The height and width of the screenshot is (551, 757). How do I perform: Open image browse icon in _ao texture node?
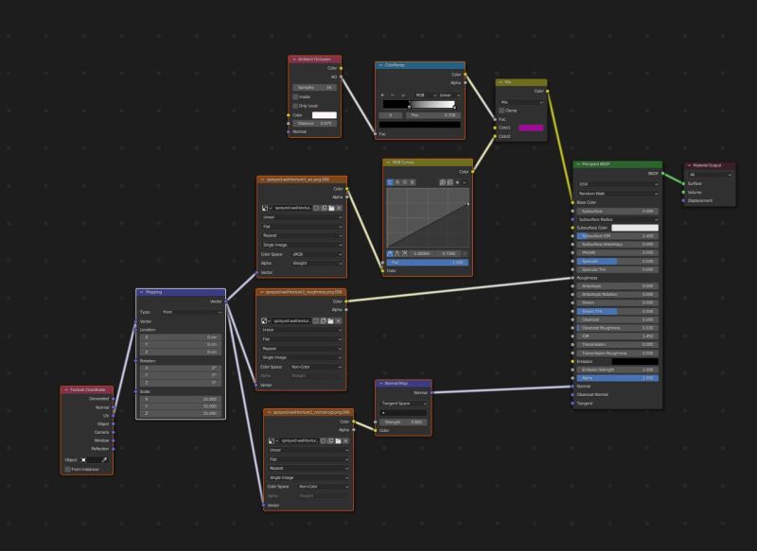coord(266,208)
